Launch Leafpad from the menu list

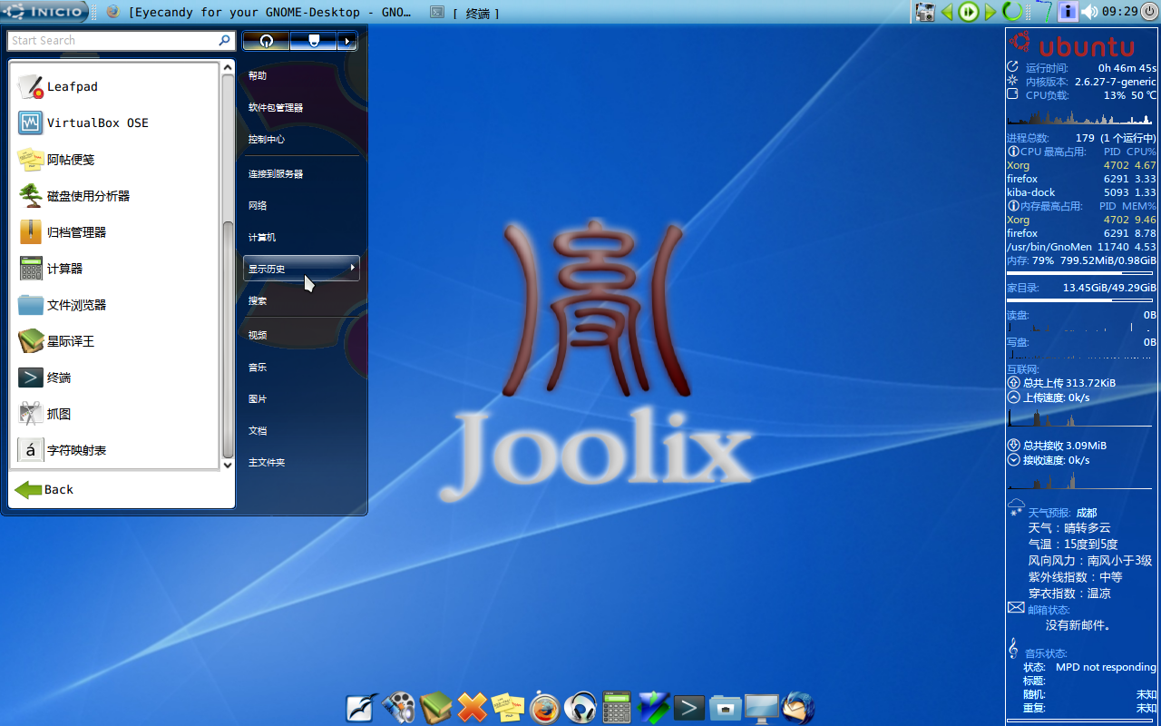coord(114,86)
